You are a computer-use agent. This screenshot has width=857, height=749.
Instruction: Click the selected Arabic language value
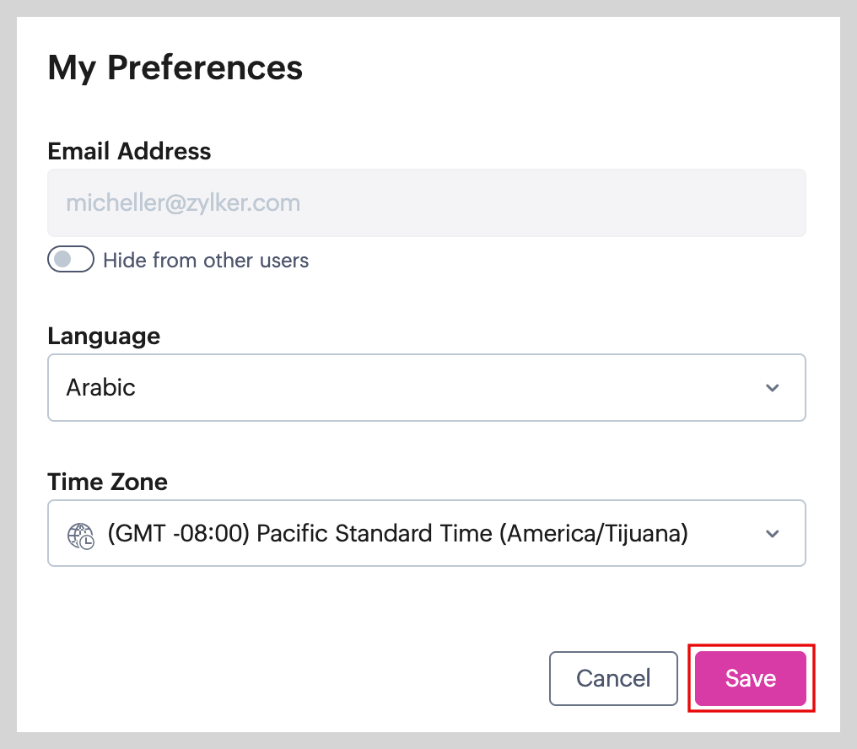101,388
